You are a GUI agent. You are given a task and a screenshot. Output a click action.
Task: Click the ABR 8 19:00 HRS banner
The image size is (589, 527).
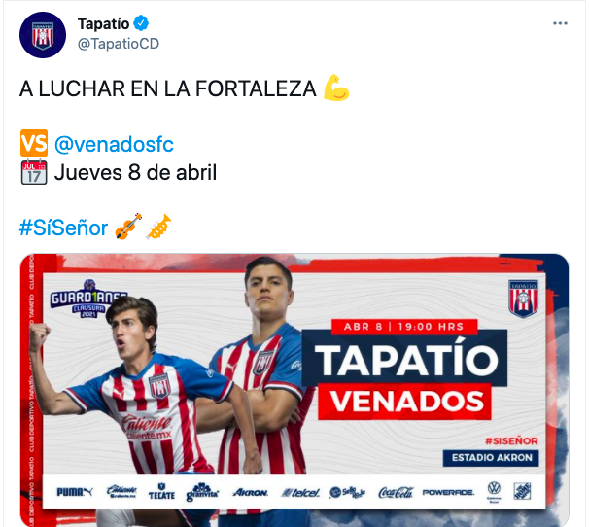point(404,327)
